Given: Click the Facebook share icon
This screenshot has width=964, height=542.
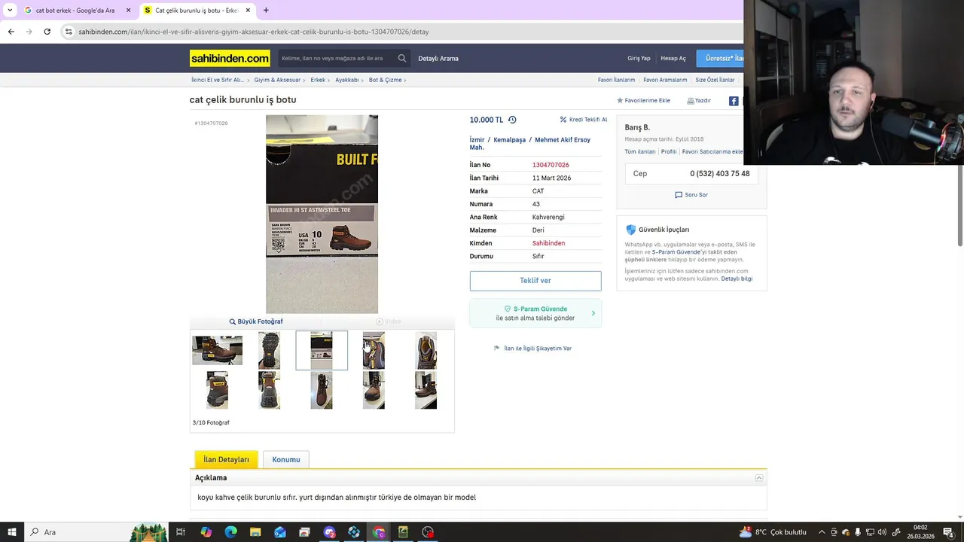Looking at the screenshot, I should [x=734, y=101].
